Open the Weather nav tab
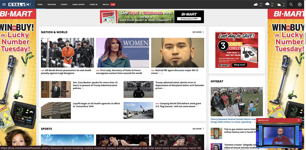This screenshot has height=150, width=306. [x=51, y=4]
